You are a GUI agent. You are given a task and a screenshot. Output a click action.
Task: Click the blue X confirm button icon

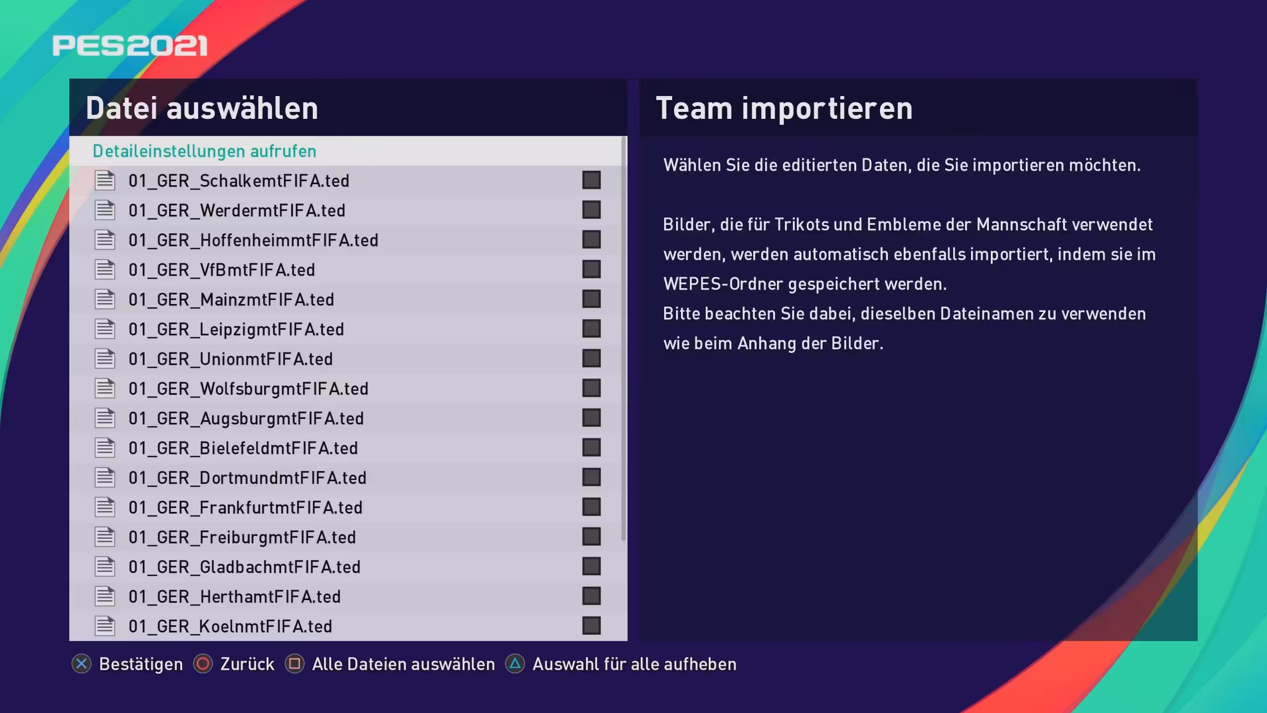click(x=81, y=664)
